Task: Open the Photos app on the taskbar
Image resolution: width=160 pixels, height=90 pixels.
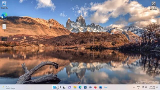Action: point(100,87)
